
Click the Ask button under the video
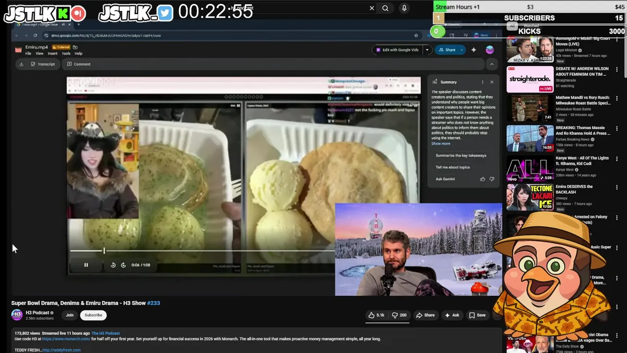point(452,315)
